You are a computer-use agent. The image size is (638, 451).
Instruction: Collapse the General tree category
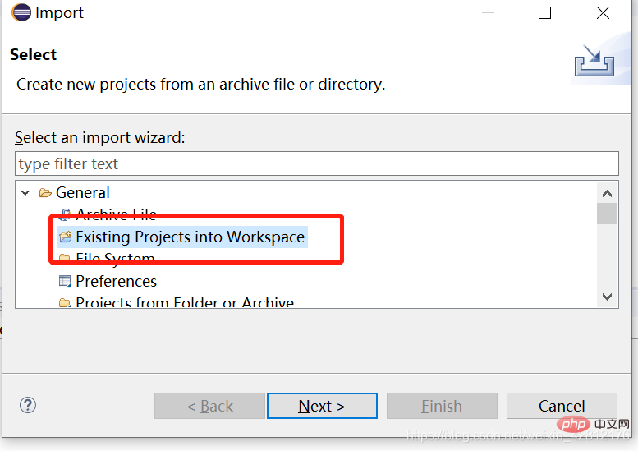click(25, 192)
